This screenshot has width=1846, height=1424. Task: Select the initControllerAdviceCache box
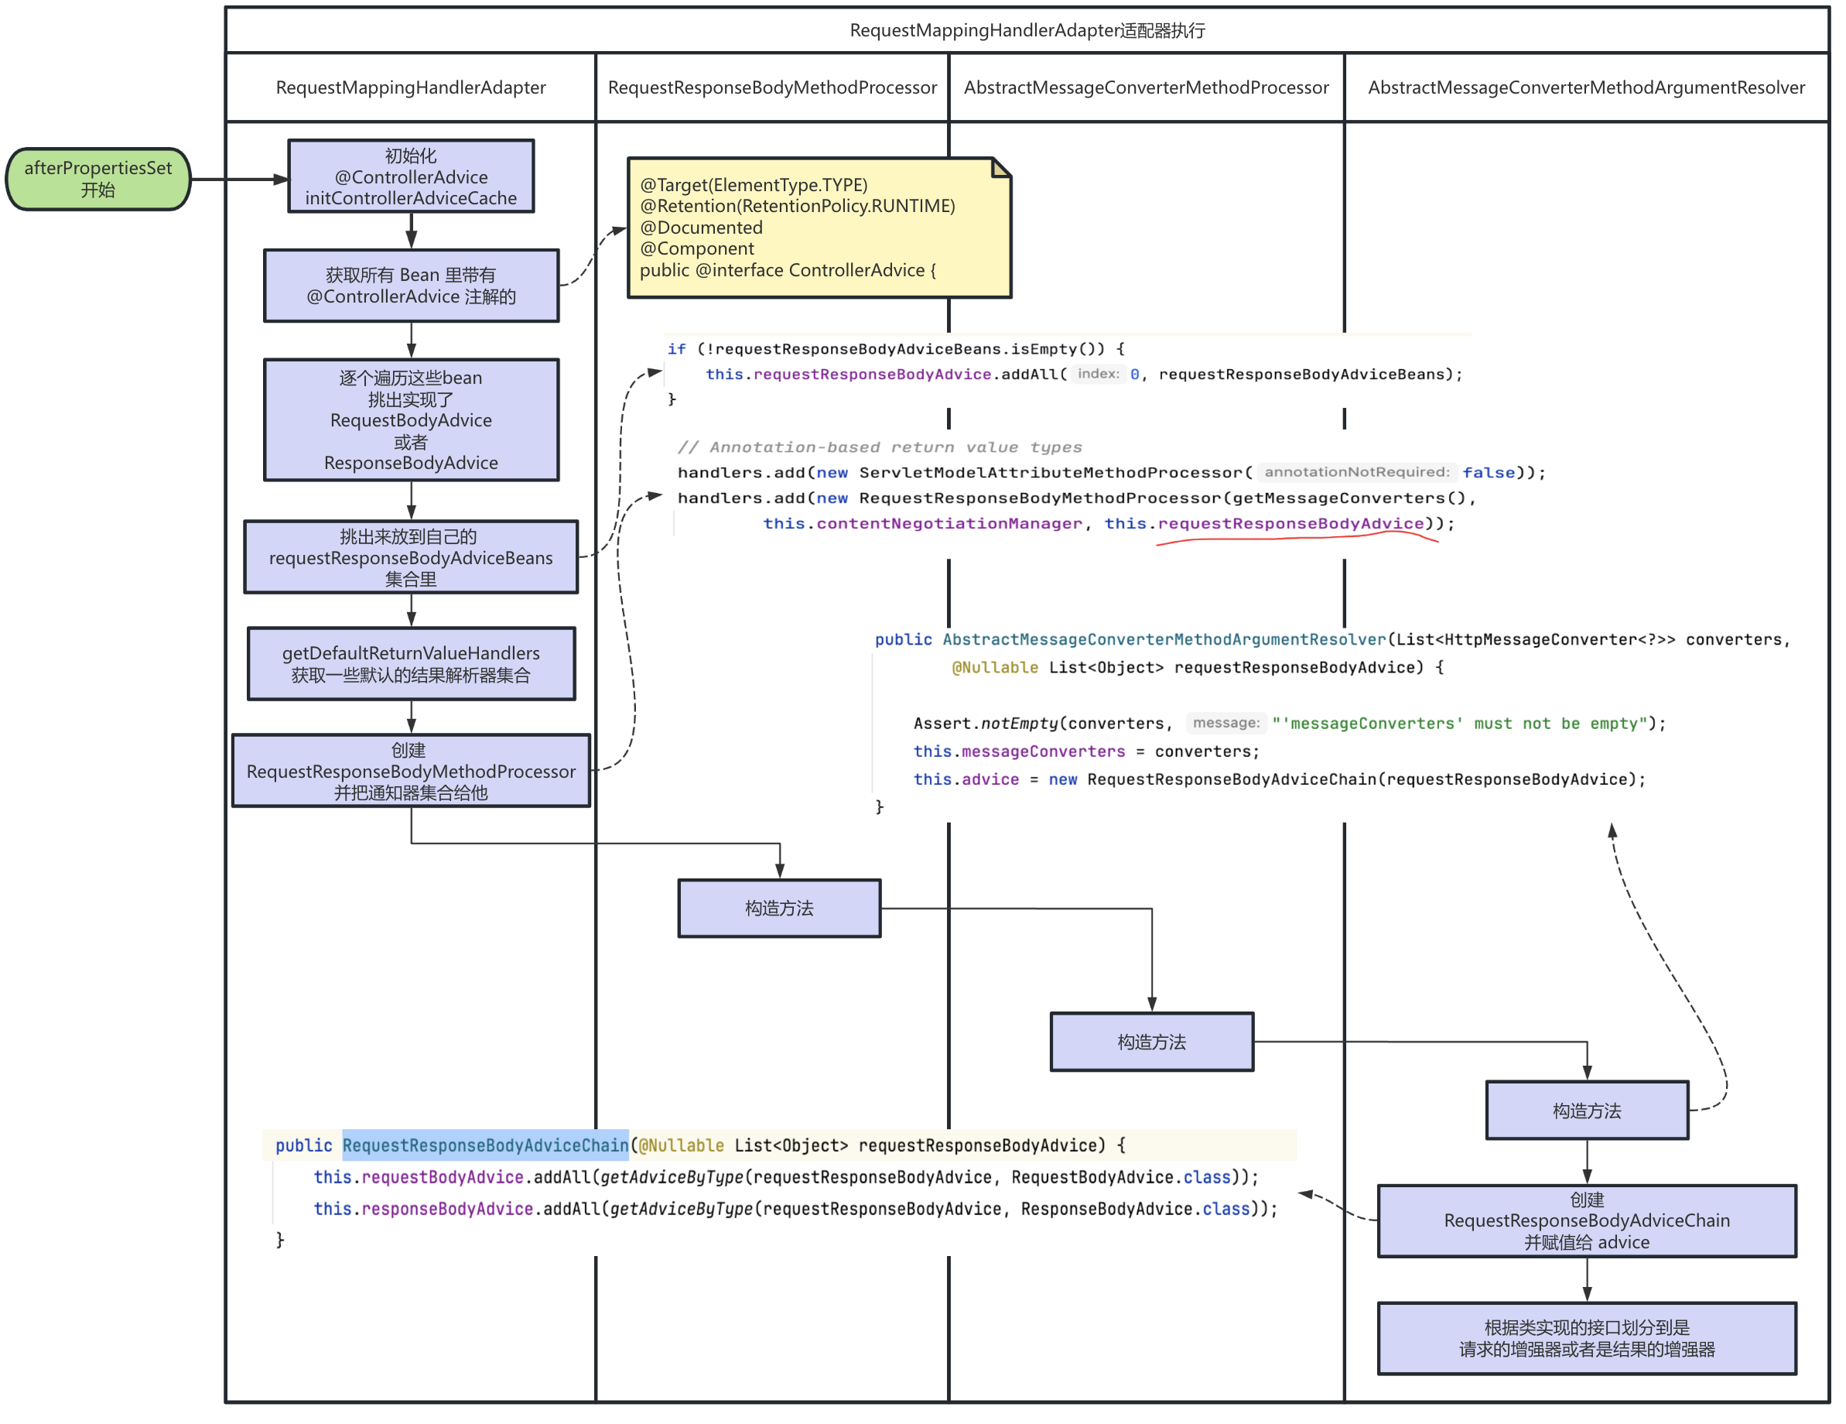[411, 176]
